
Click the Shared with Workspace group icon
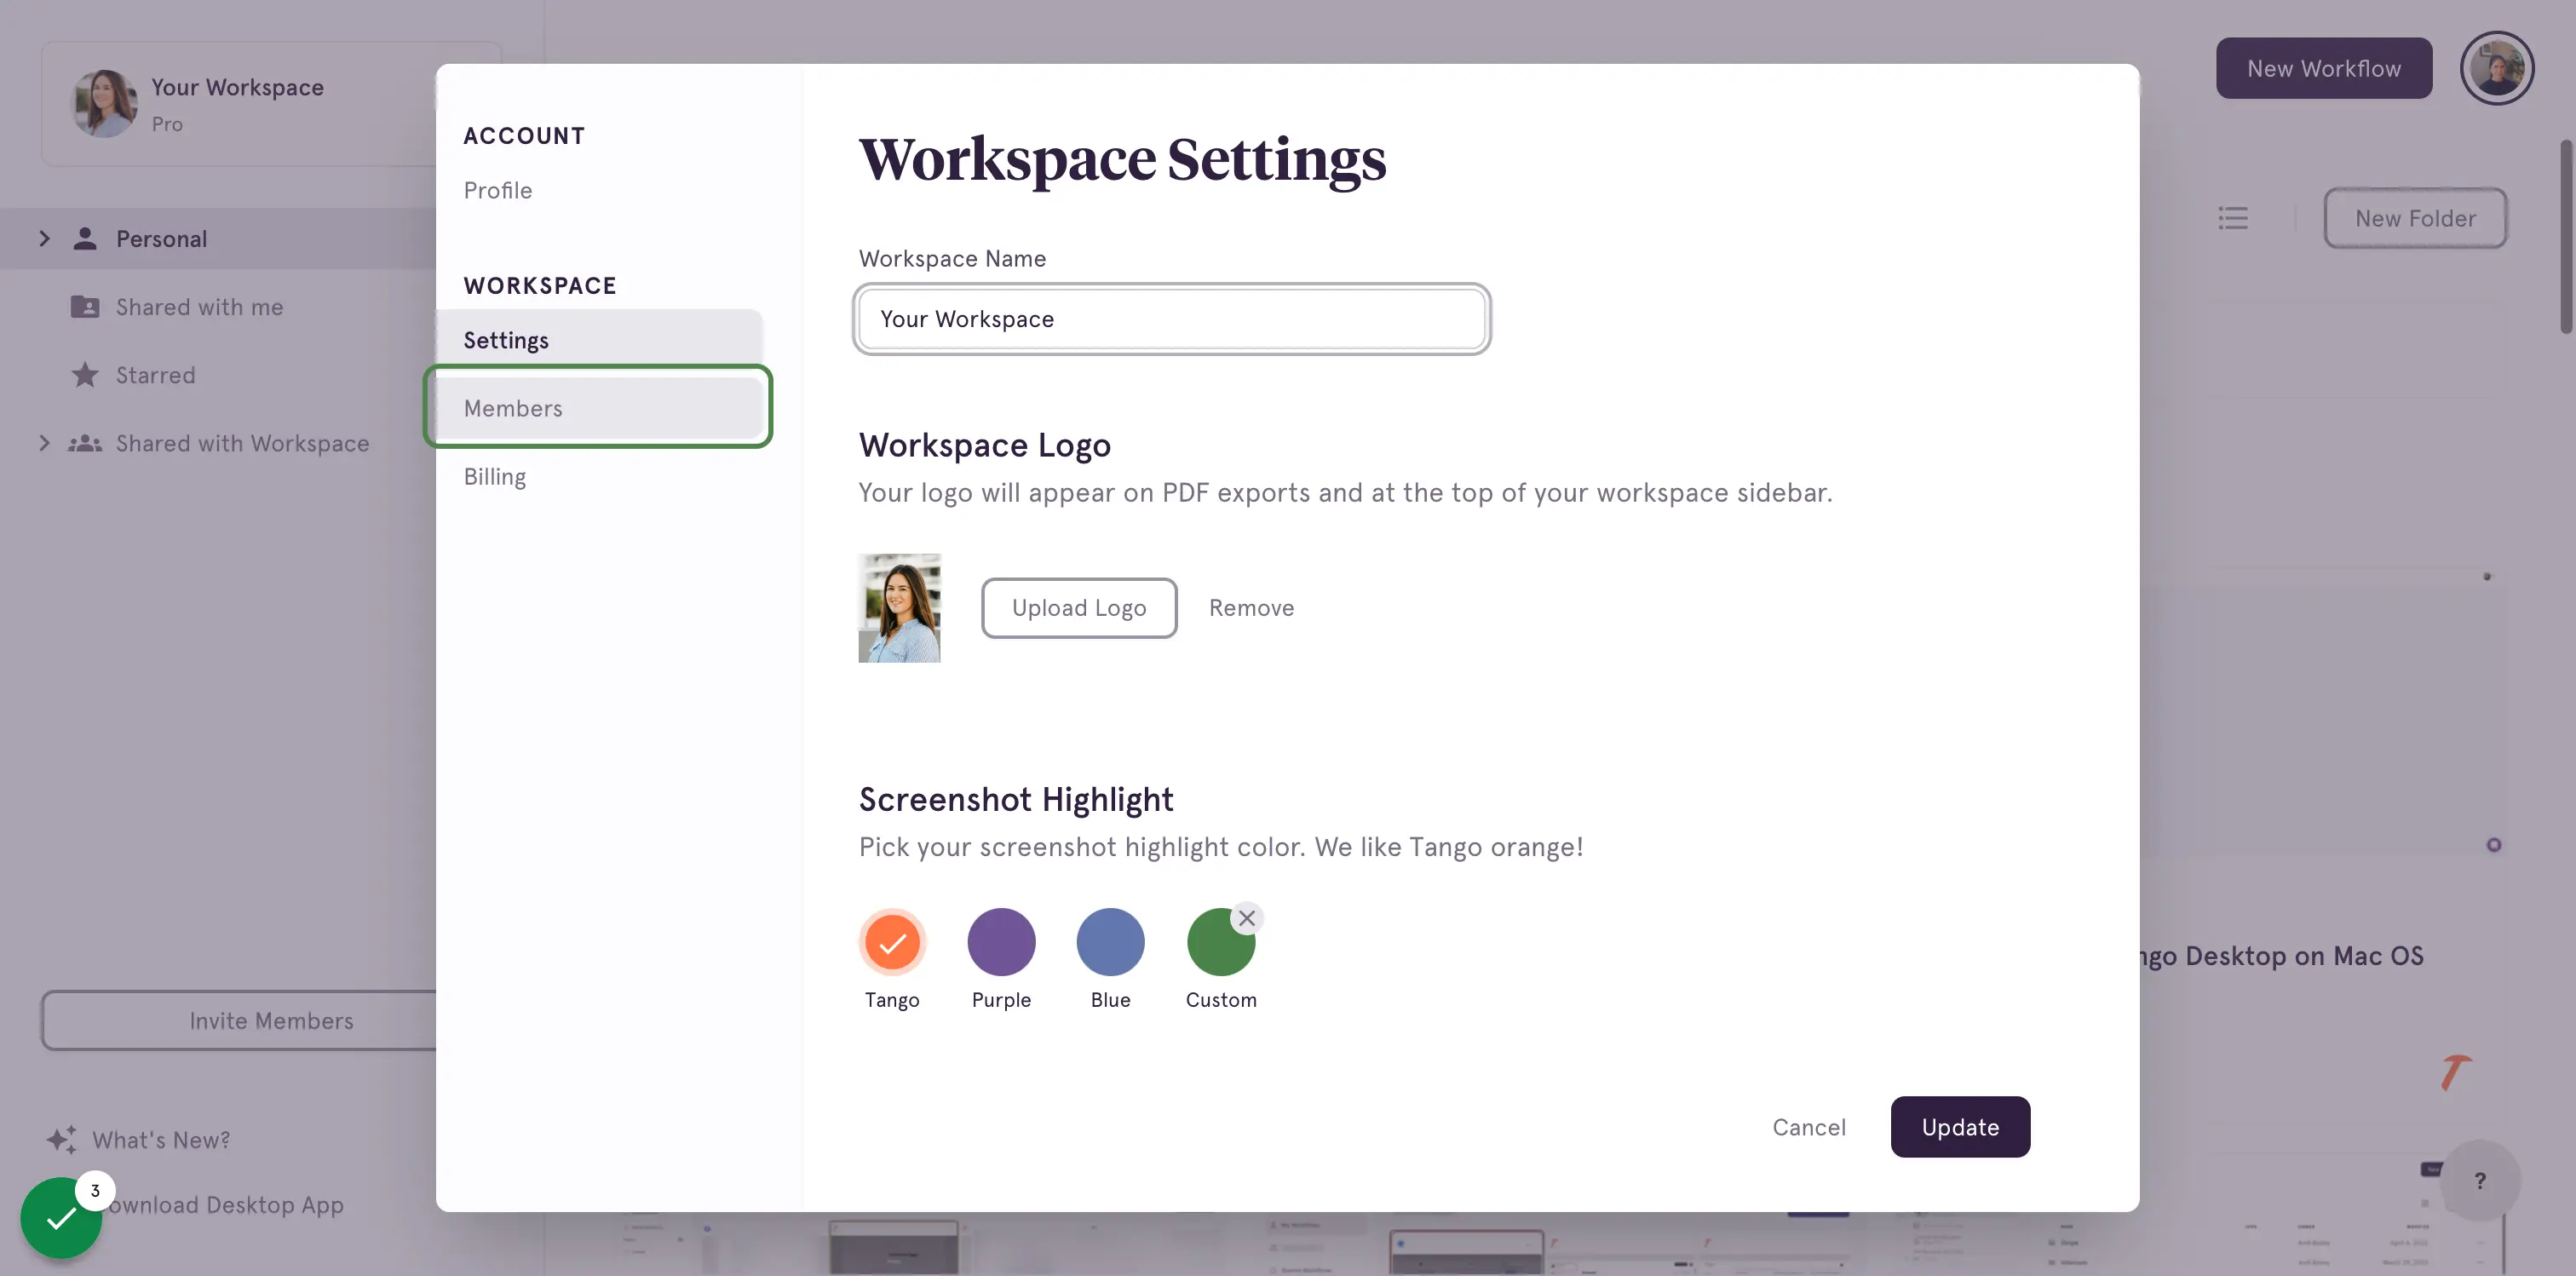85,443
